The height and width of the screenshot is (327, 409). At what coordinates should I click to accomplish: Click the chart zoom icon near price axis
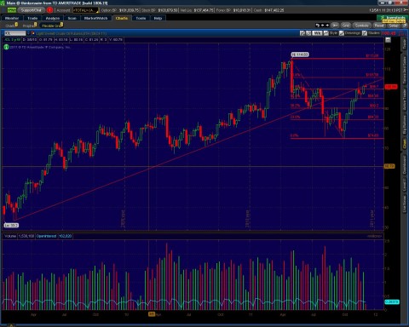pyautogui.click(x=388, y=40)
